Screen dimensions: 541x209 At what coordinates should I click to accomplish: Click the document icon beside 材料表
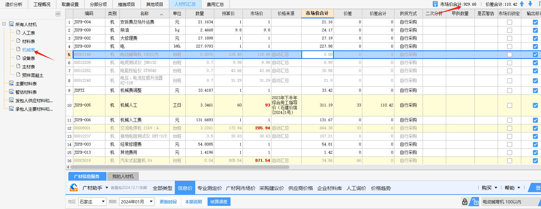coord(18,41)
